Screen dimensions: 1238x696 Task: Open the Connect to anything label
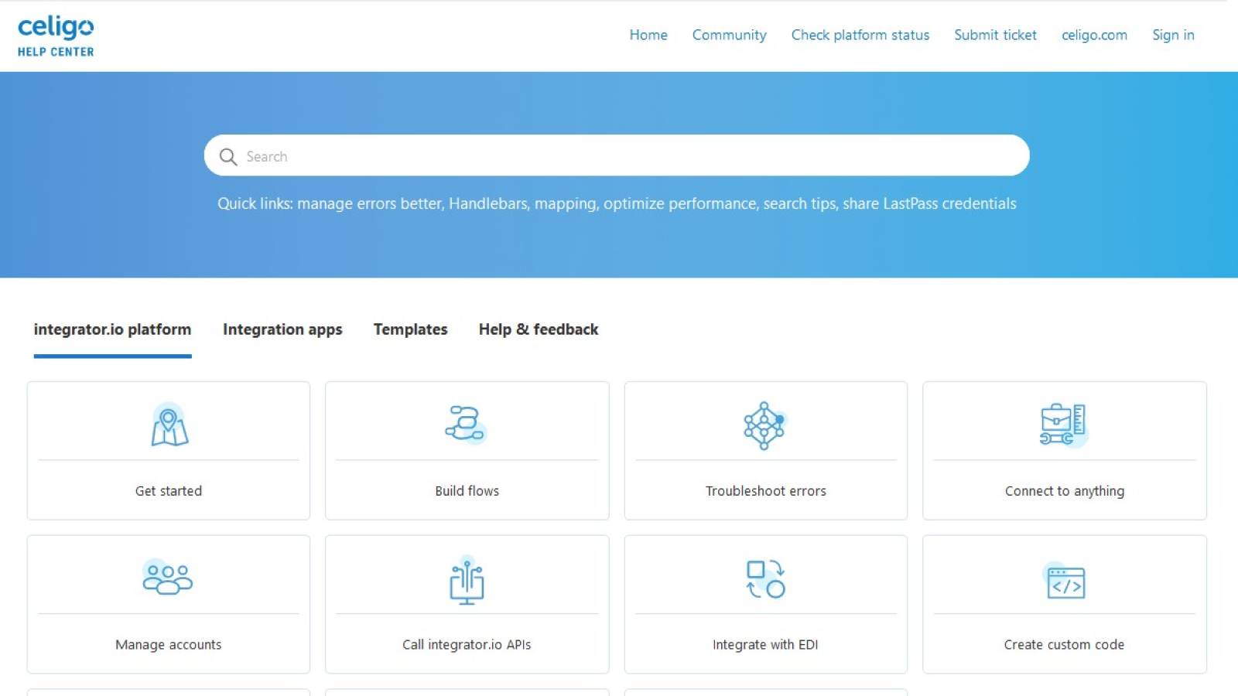click(x=1065, y=491)
